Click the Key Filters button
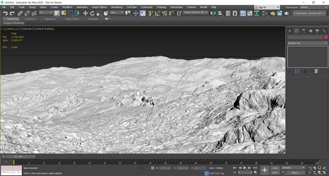Viewport: 329px width, 176px height. [x=295, y=173]
